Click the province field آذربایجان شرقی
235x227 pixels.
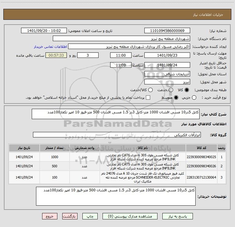pyautogui.click(x=167, y=74)
